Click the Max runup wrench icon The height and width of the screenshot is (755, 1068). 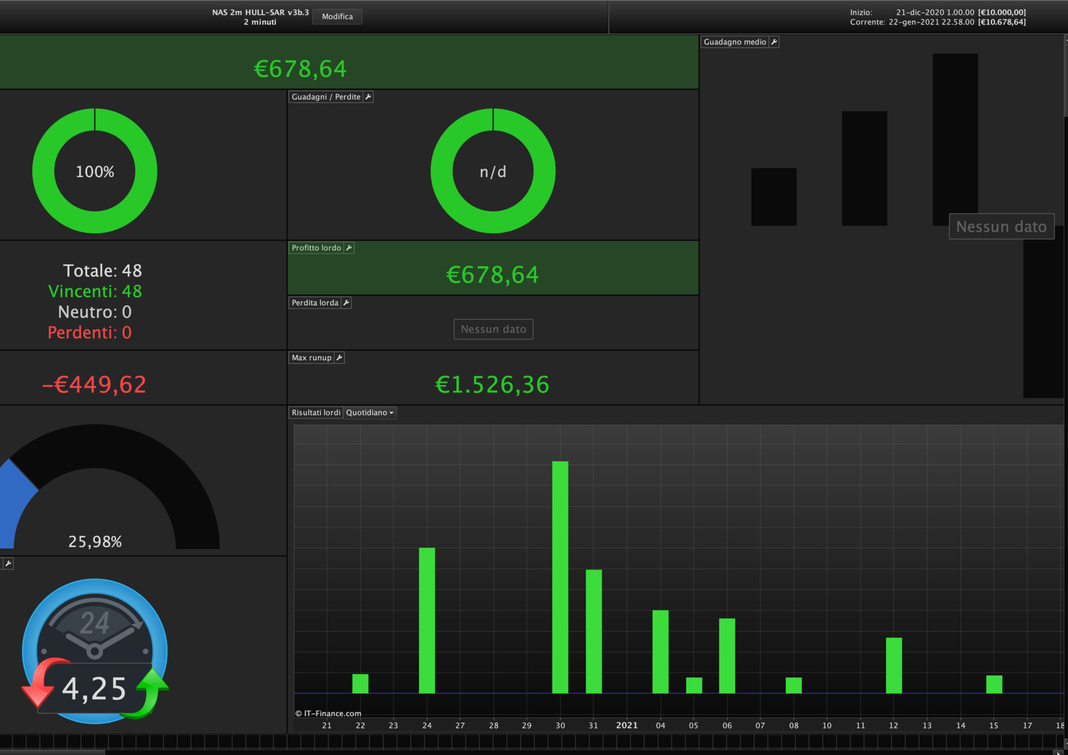tap(339, 357)
